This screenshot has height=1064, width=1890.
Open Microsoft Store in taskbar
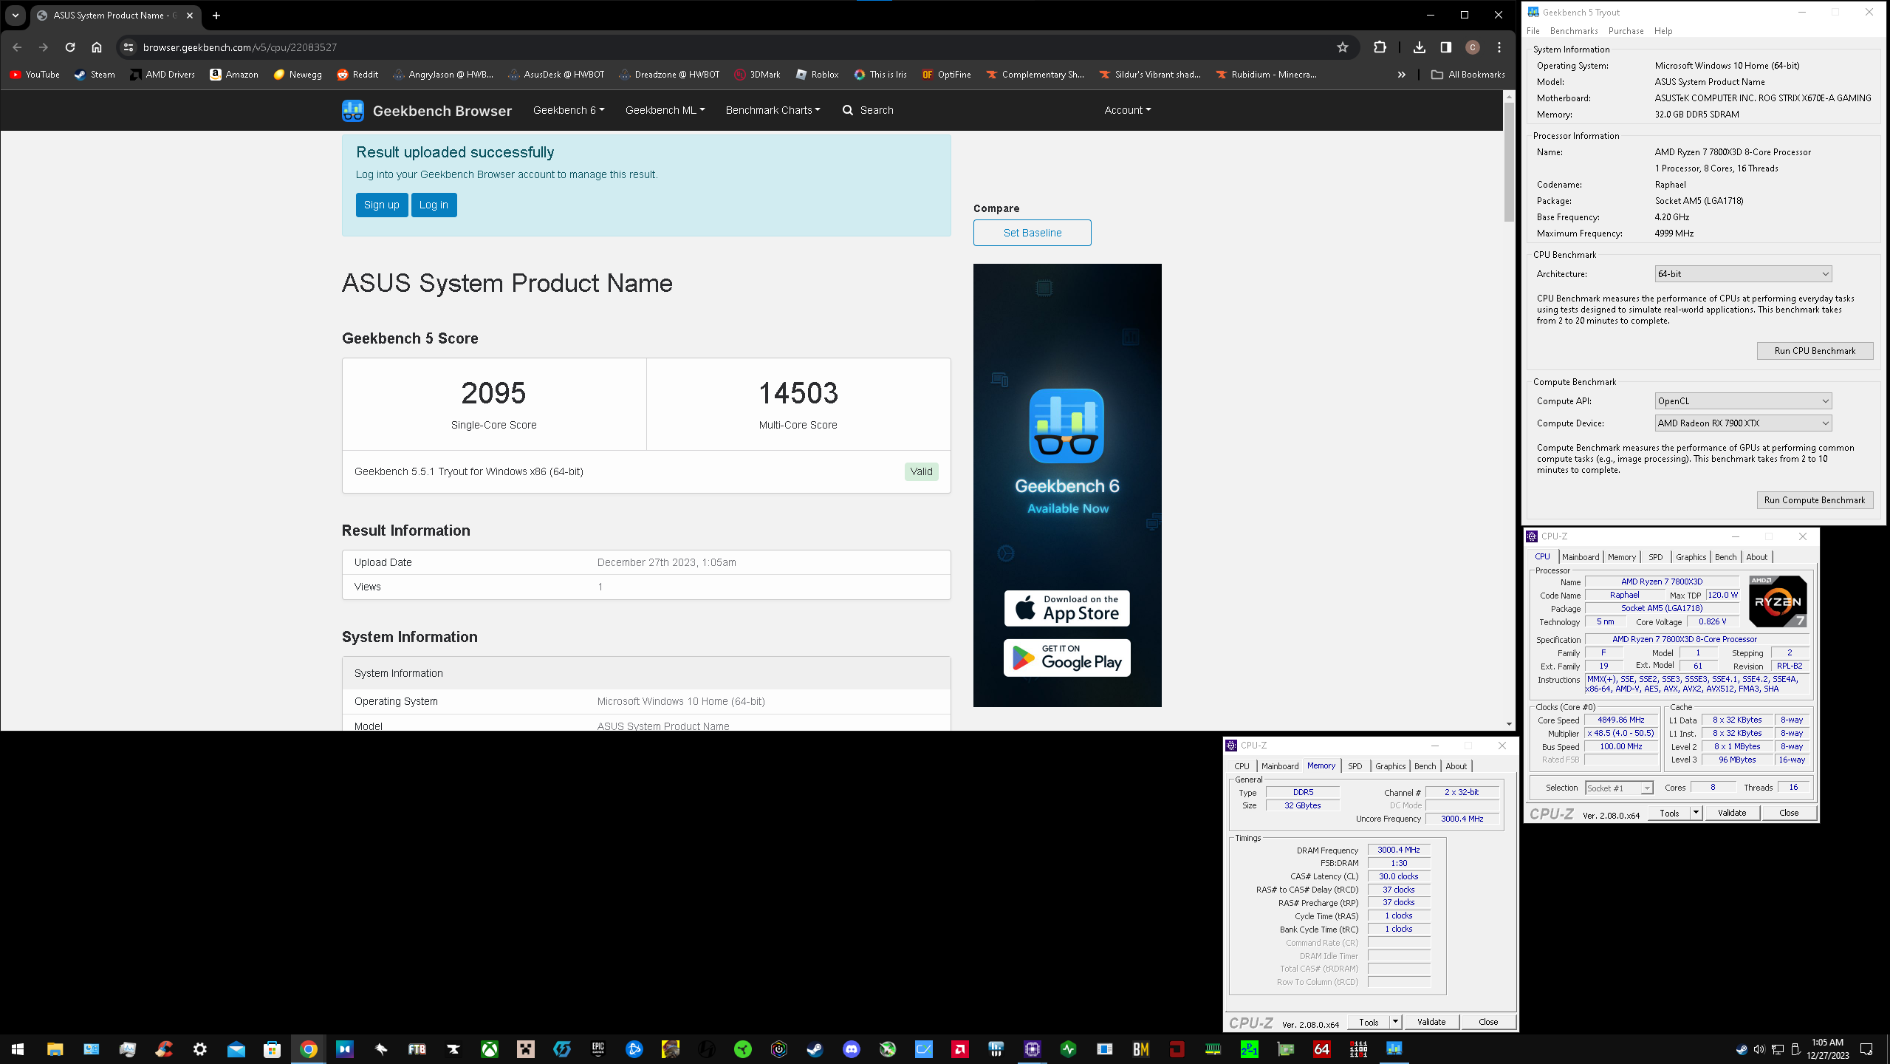click(x=272, y=1048)
